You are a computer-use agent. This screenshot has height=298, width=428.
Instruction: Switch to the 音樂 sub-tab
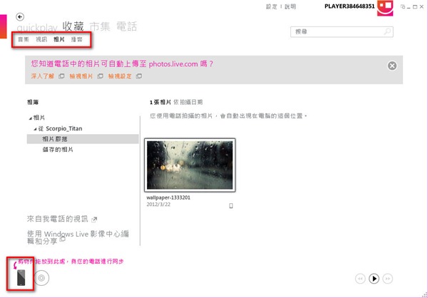point(24,39)
